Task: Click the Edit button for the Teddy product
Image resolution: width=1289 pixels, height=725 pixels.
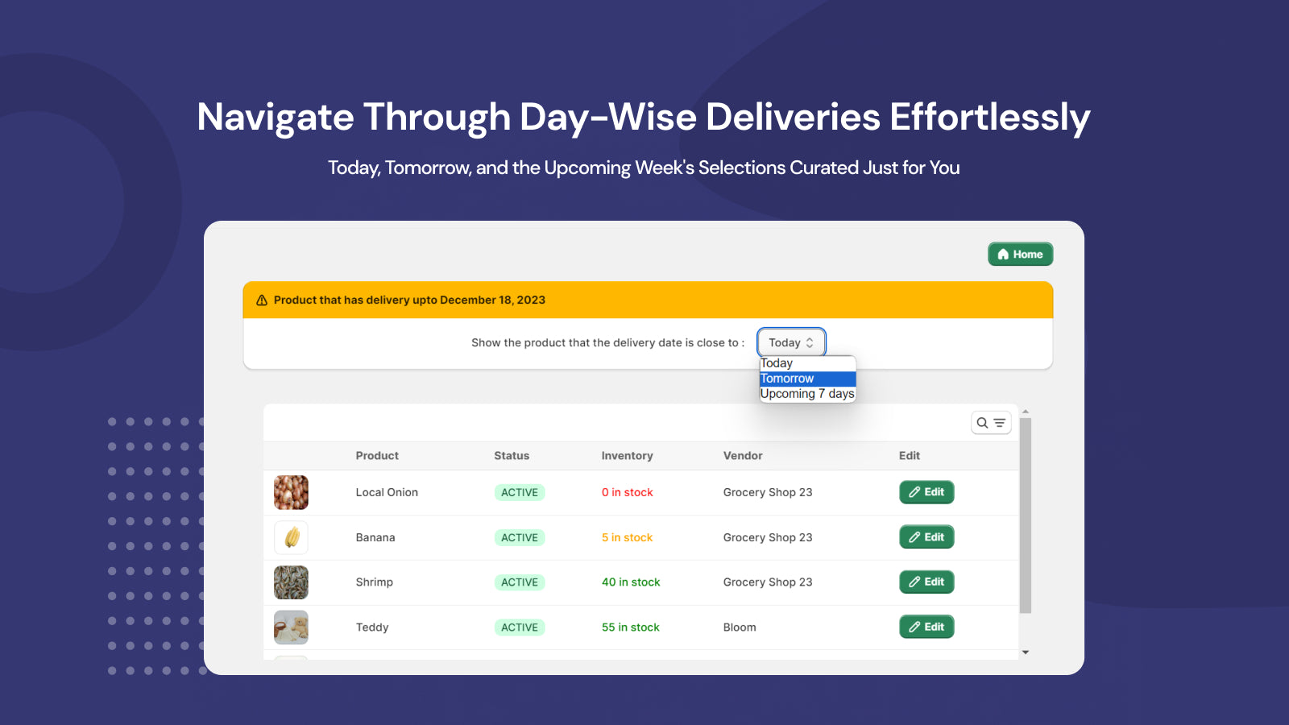Action: [926, 627]
